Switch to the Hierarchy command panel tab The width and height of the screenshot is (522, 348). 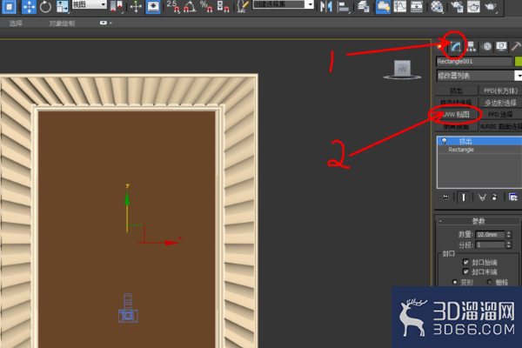(x=471, y=46)
